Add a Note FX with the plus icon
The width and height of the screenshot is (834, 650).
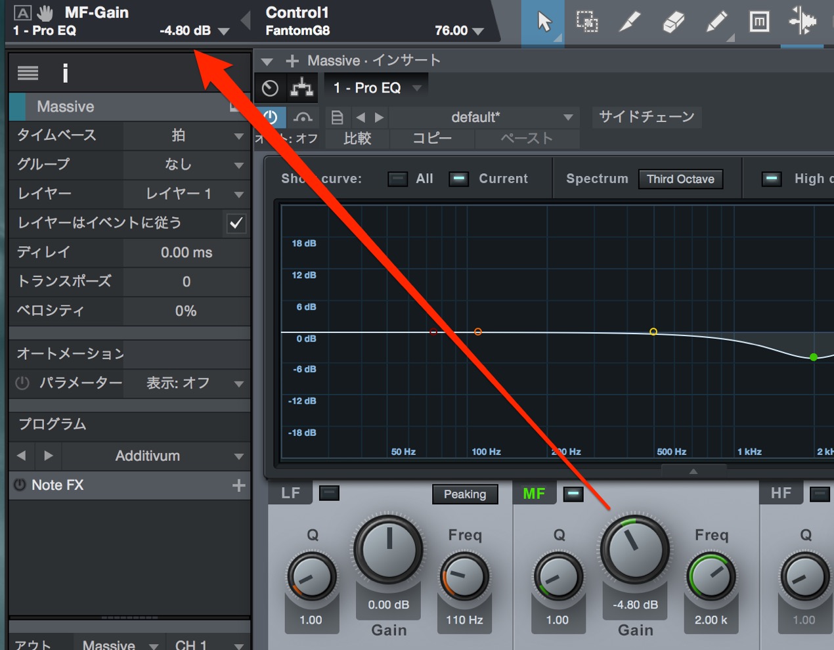click(238, 485)
